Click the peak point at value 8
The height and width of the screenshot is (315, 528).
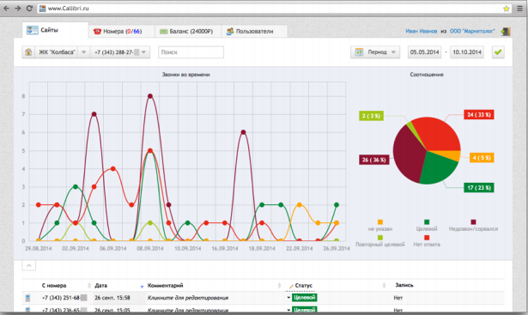150,96
